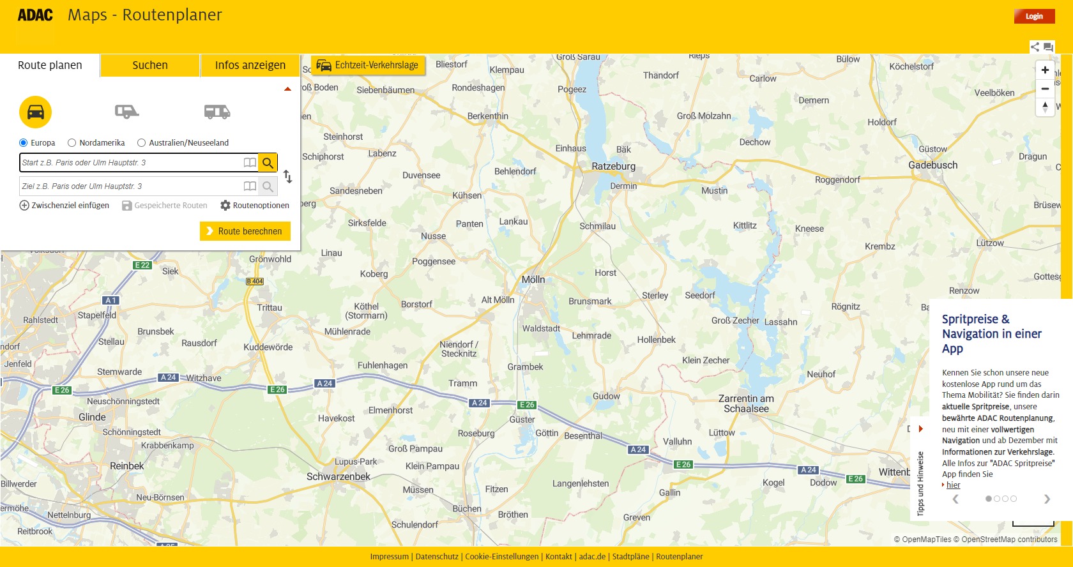Click the yellow search icon for start

268,163
